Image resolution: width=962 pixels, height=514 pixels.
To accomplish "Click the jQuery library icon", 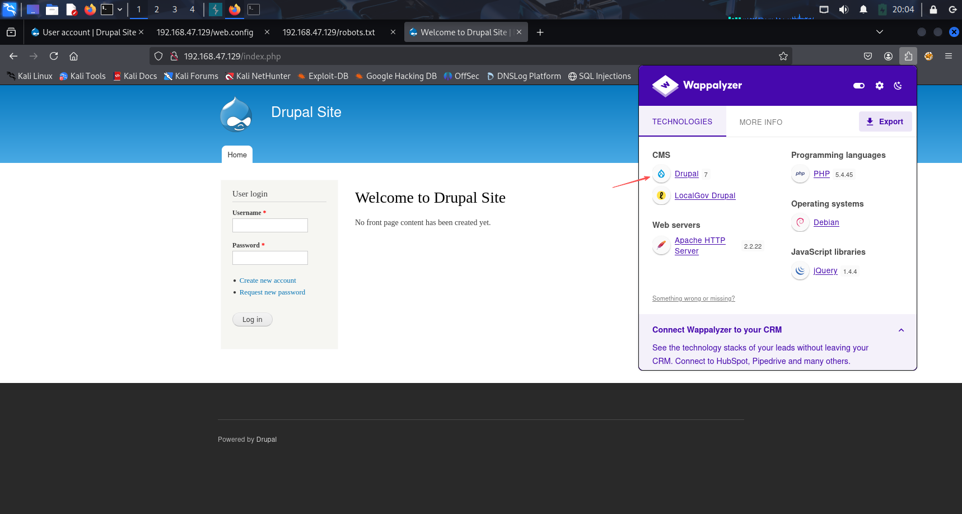I will coord(800,271).
